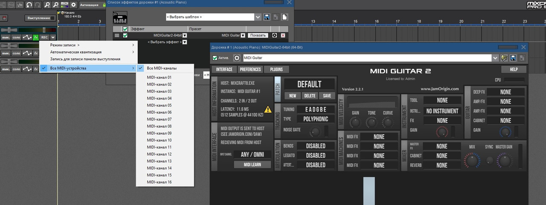Viewport: 546px width, 205px height.
Task: Open the TUNING E A D G B E selector
Action: point(316,109)
